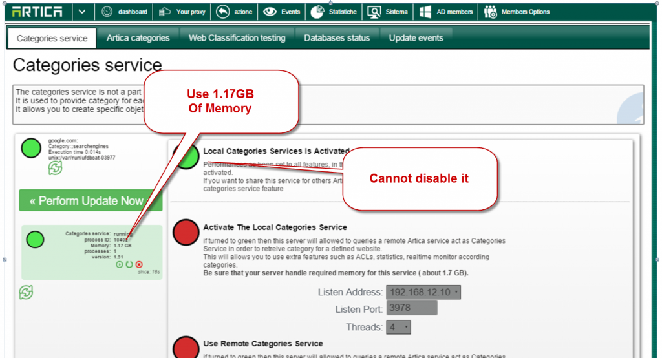This screenshot has width=662, height=358.
Task: Click the Events eye icon
Action: tap(270, 12)
